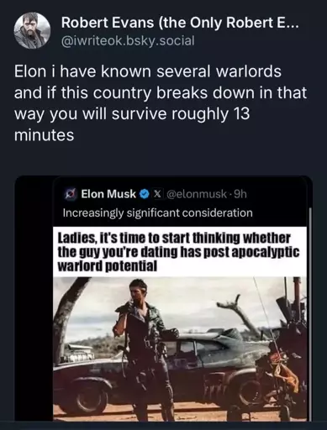Click the scrollbar beside the quoted image
This screenshot has width=327, height=430.
[310, 313]
